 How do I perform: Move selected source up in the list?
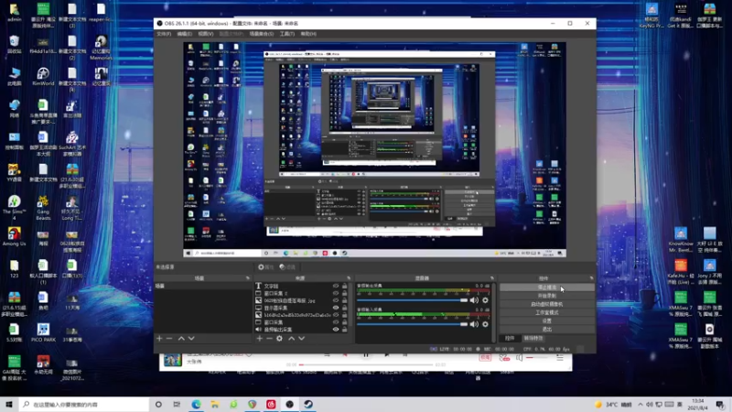click(x=291, y=338)
